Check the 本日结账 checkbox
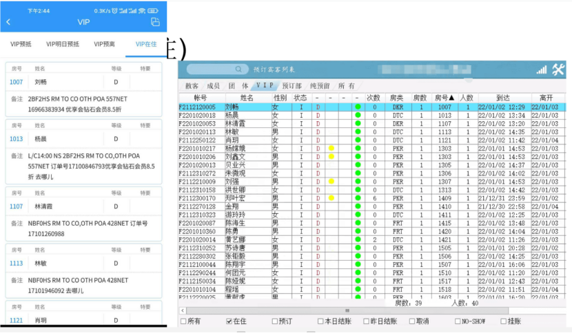 click(x=320, y=321)
